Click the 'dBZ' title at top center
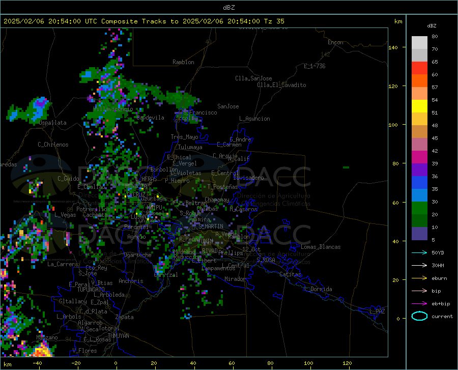 [x=228, y=8]
